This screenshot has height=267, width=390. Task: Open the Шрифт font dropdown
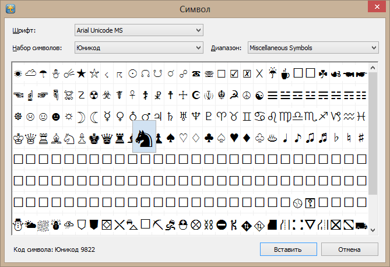[139, 30]
